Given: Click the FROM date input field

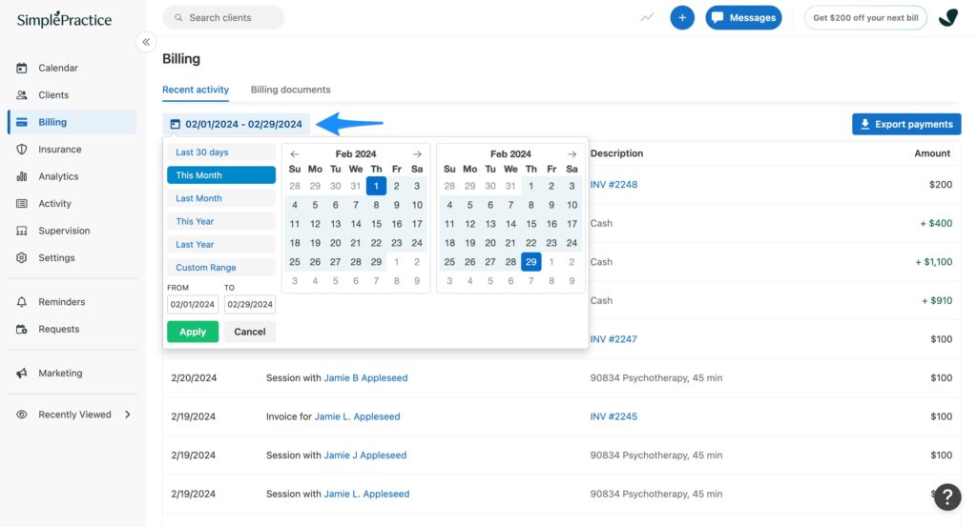Looking at the screenshot, I should tap(193, 304).
